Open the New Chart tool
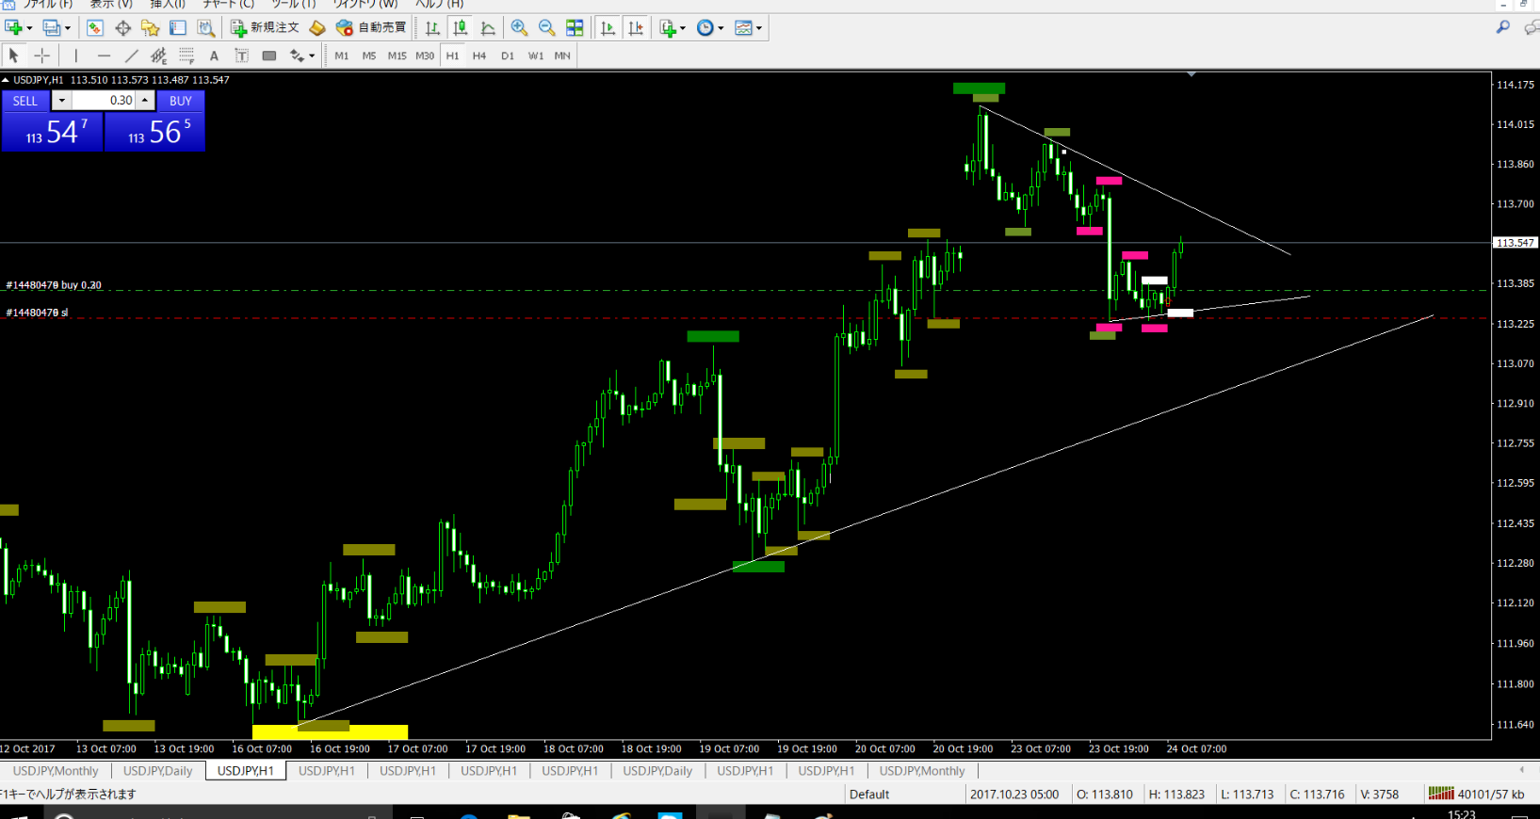 click(13, 28)
